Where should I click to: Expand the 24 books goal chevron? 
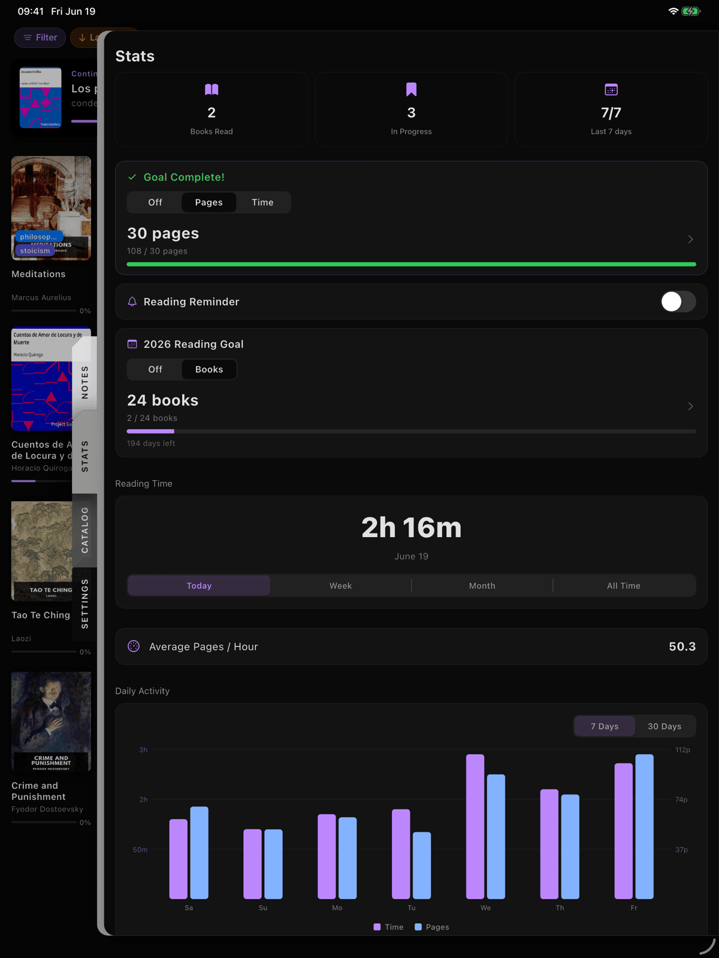(690, 407)
